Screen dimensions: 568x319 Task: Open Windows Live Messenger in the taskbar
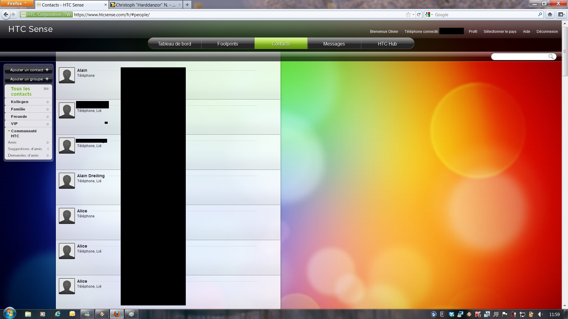pyautogui.click(x=87, y=314)
